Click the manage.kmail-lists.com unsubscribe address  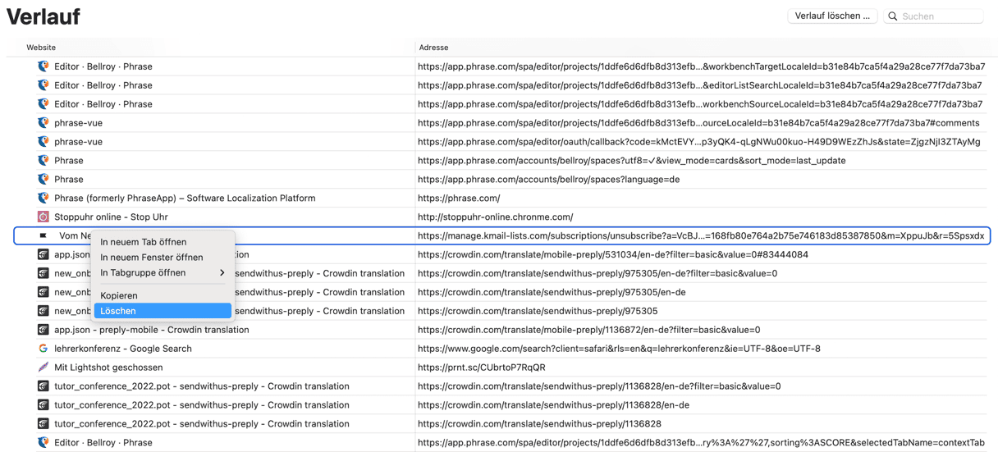(701, 235)
